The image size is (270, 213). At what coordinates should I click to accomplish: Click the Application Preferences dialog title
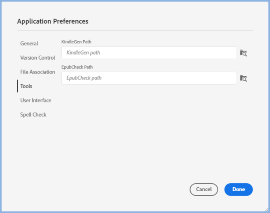click(52, 21)
